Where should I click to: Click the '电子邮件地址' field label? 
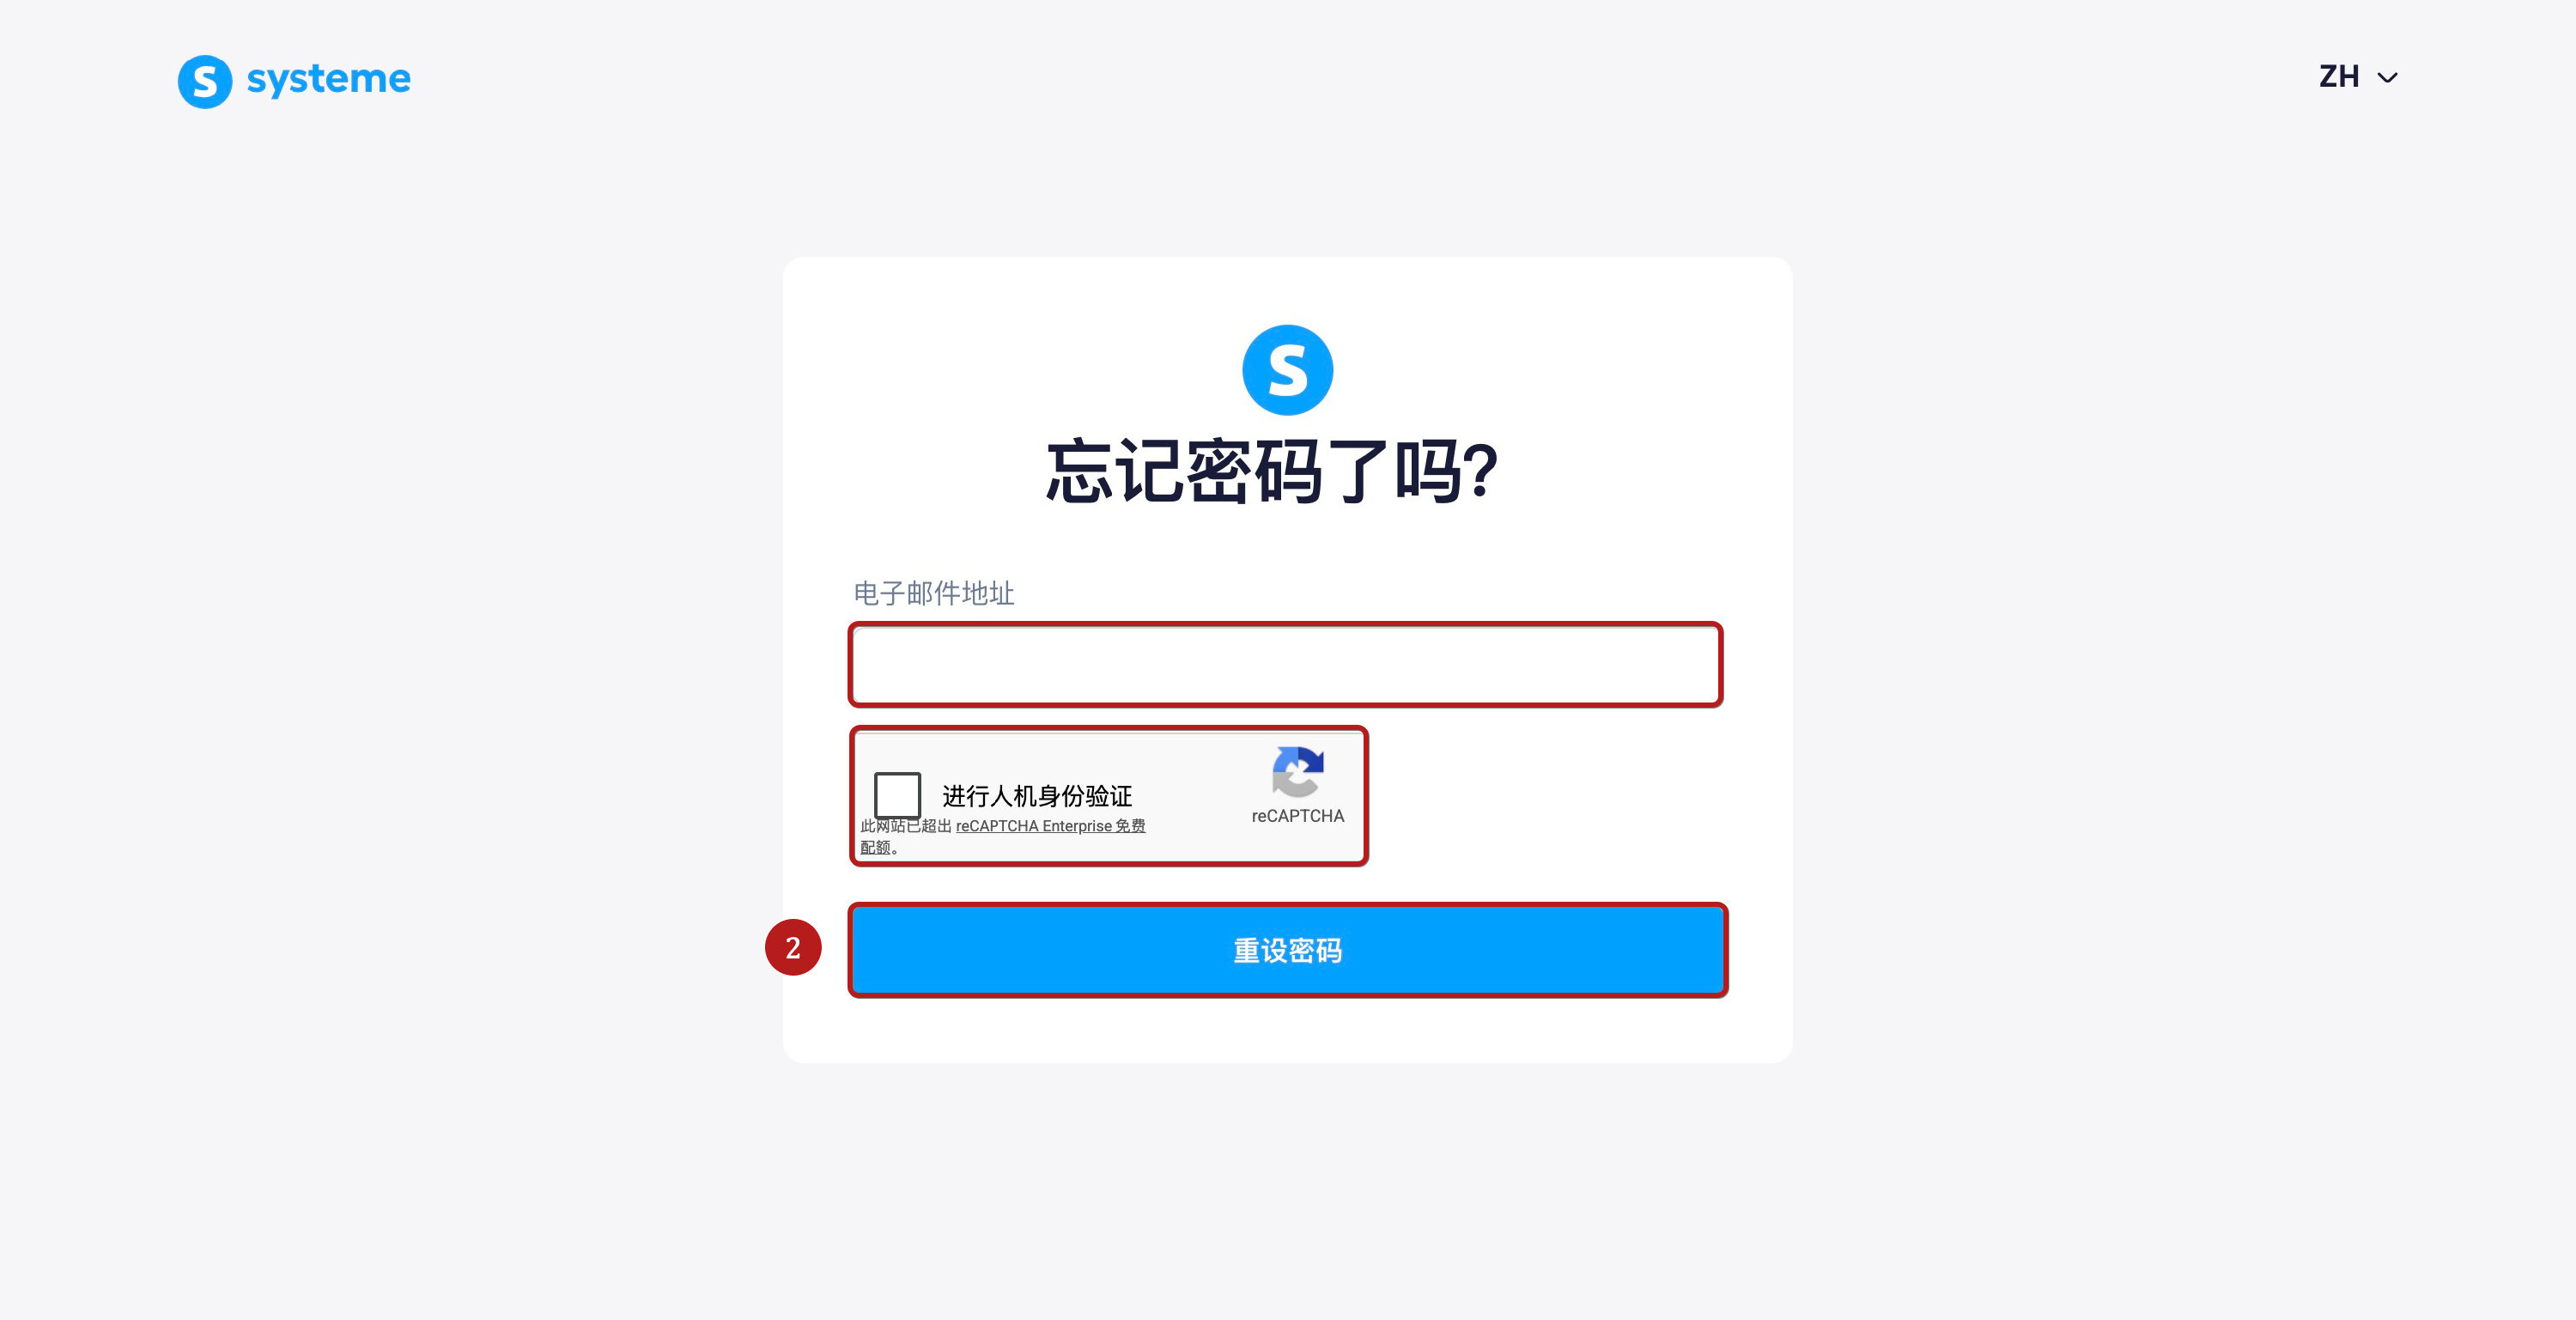[x=933, y=593]
